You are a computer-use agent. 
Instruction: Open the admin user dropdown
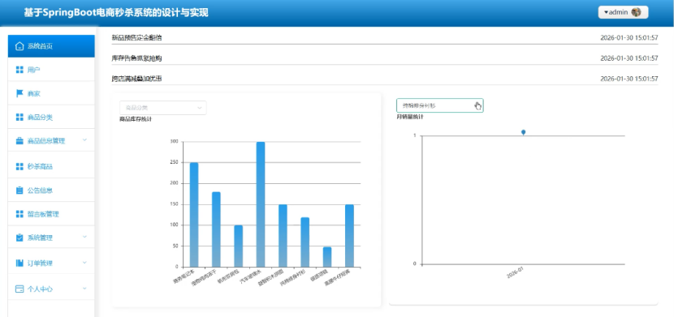(623, 12)
